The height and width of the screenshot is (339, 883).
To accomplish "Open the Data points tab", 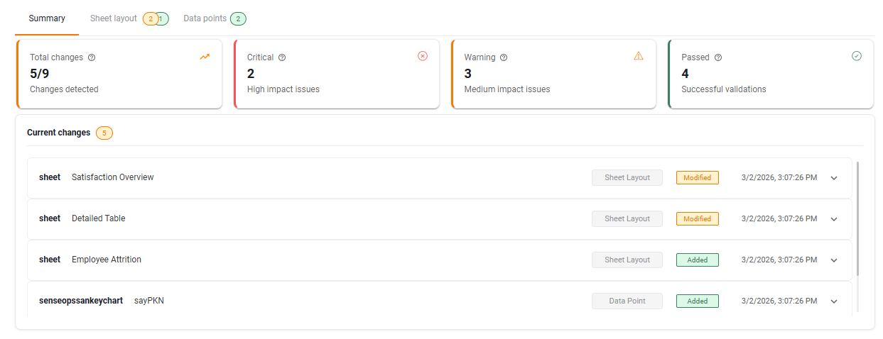I will coord(205,18).
